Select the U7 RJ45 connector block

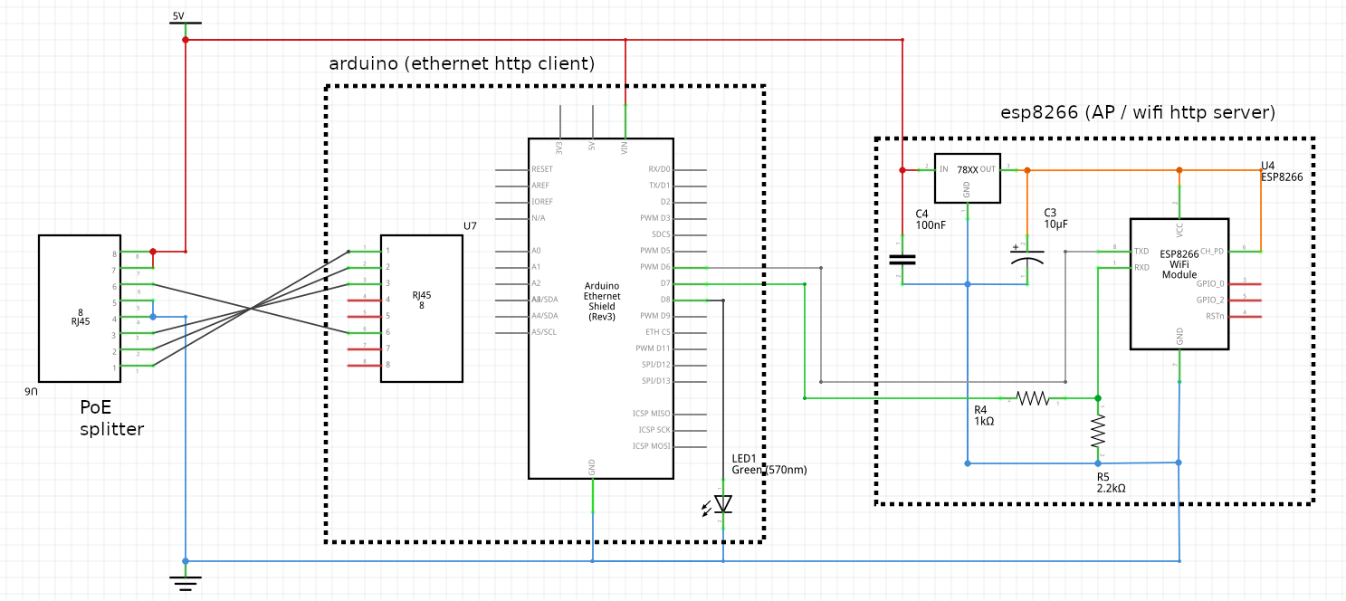(x=421, y=309)
